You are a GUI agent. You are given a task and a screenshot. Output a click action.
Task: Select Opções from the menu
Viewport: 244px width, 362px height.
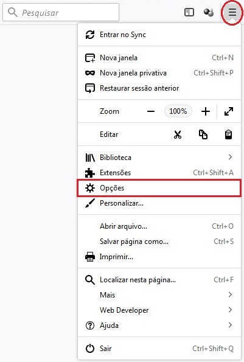click(x=159, y=188)
